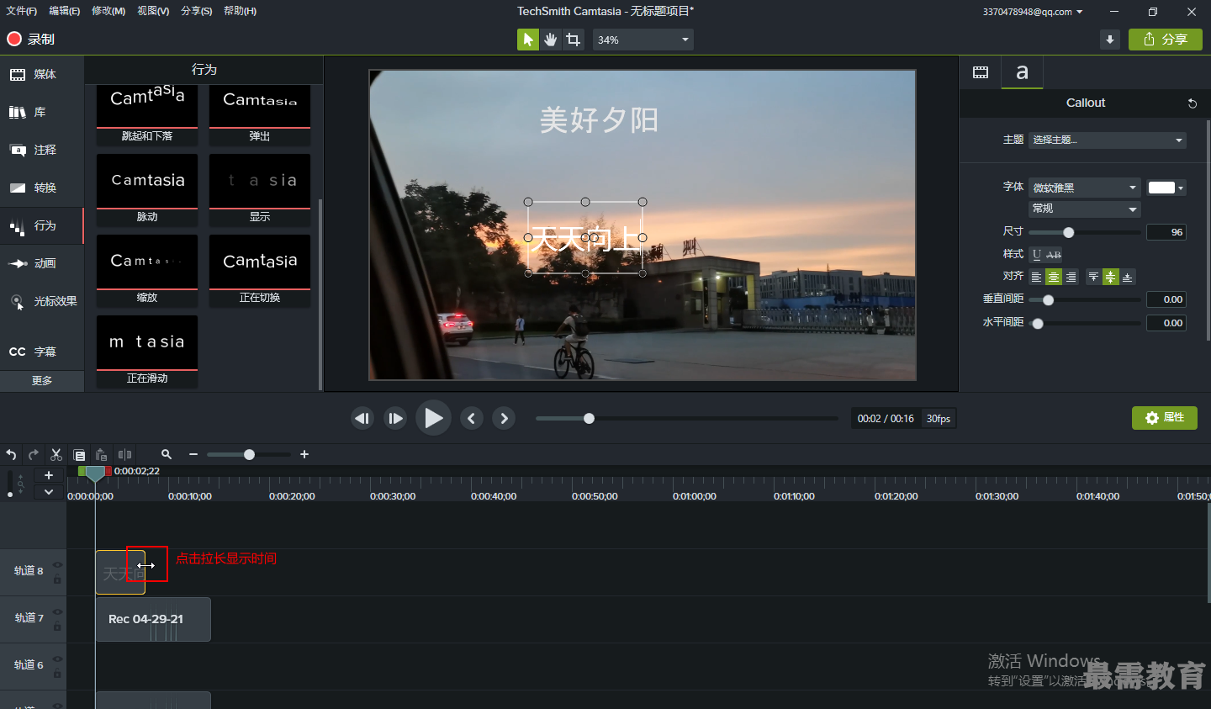The image size is (1211, 709).
Task: Switch to the 光标效果 cursor effects panel
Action: [42, 302]
